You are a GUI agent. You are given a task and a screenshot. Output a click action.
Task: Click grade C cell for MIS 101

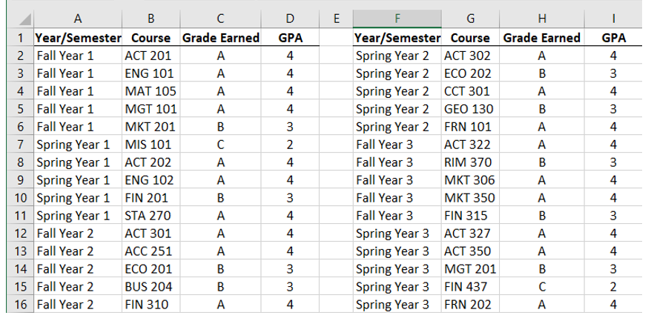(221, 145)
